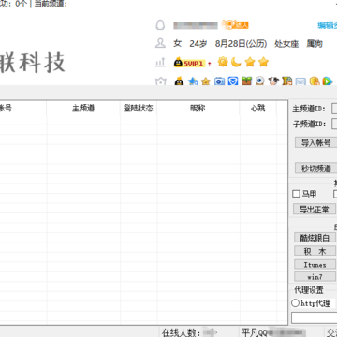Apply the 酷炫银白 skin button

pos(315,237)
